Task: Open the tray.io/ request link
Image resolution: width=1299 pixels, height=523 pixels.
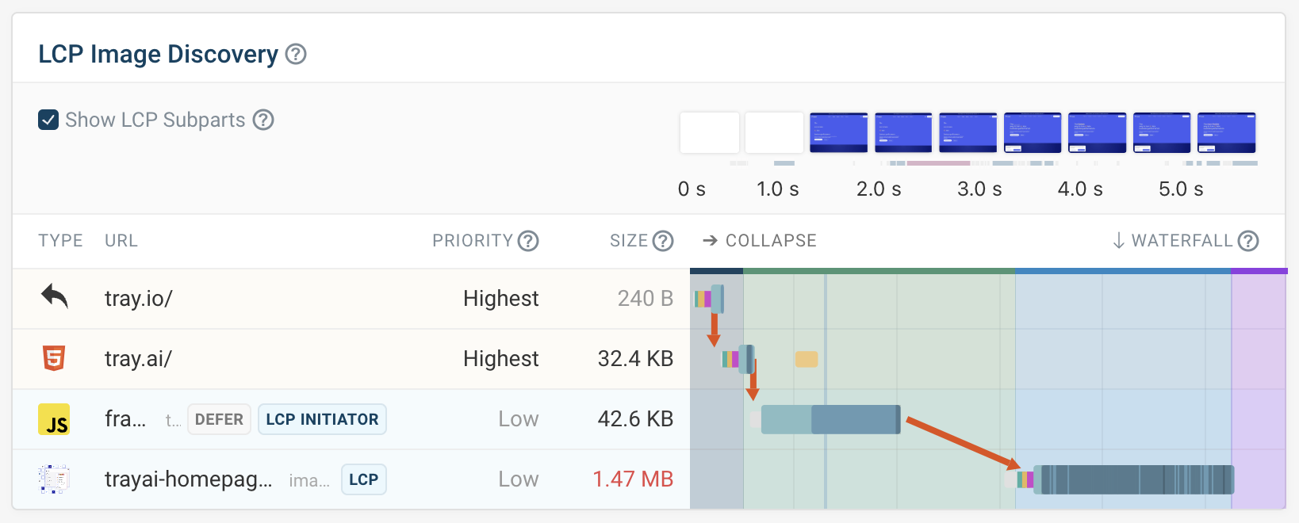Action: click(139, 299)
